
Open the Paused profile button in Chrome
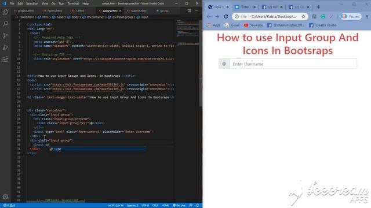[x=351, y=17]
